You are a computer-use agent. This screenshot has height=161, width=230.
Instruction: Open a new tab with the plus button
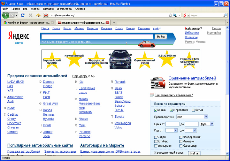click(114, 23)
